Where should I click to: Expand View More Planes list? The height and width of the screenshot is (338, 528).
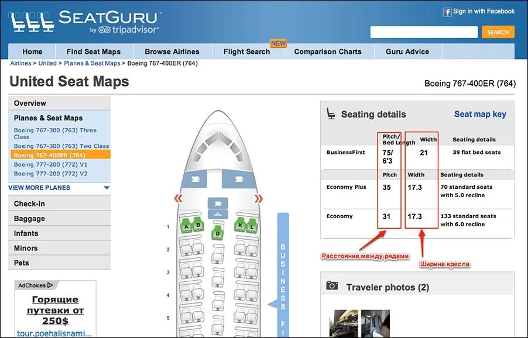(x=107, y=188)
